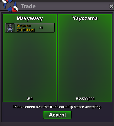Close the Trade window
This screenshot has height=126, width=114.
pyautogui.click(x=111, y=6)
